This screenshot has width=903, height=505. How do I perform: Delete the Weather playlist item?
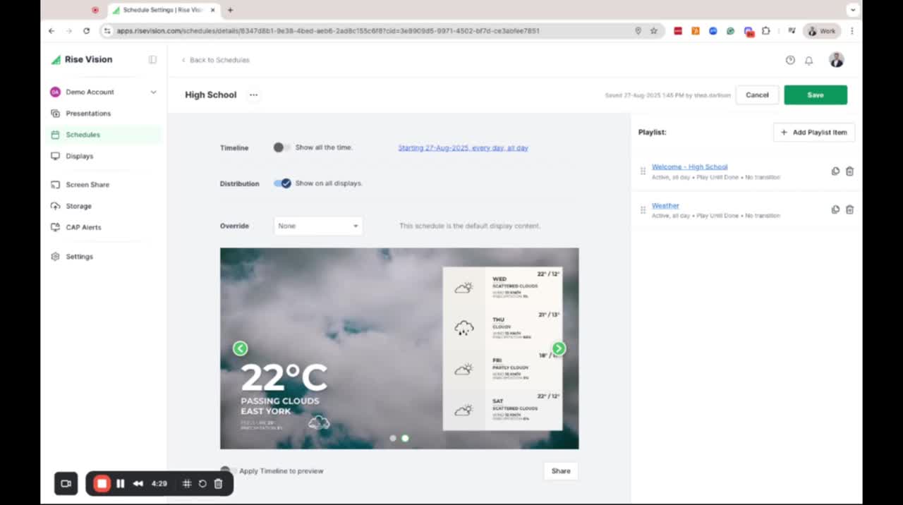pos(849,209)
